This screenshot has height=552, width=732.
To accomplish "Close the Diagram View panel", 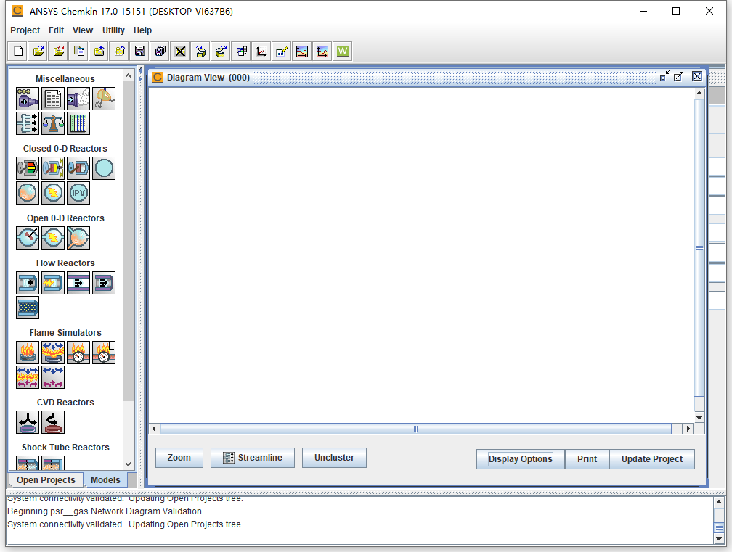I will [697, 76].
